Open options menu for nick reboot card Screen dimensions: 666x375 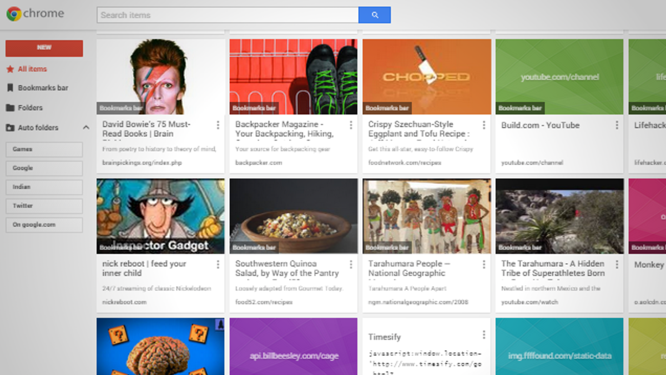click(218, 264)
